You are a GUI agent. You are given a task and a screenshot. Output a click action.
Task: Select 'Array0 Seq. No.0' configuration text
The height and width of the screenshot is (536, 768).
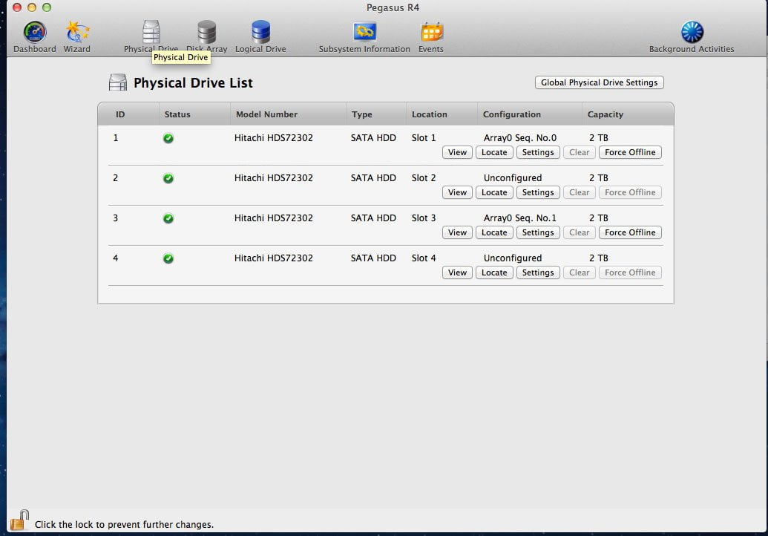[x=519, y=137]
